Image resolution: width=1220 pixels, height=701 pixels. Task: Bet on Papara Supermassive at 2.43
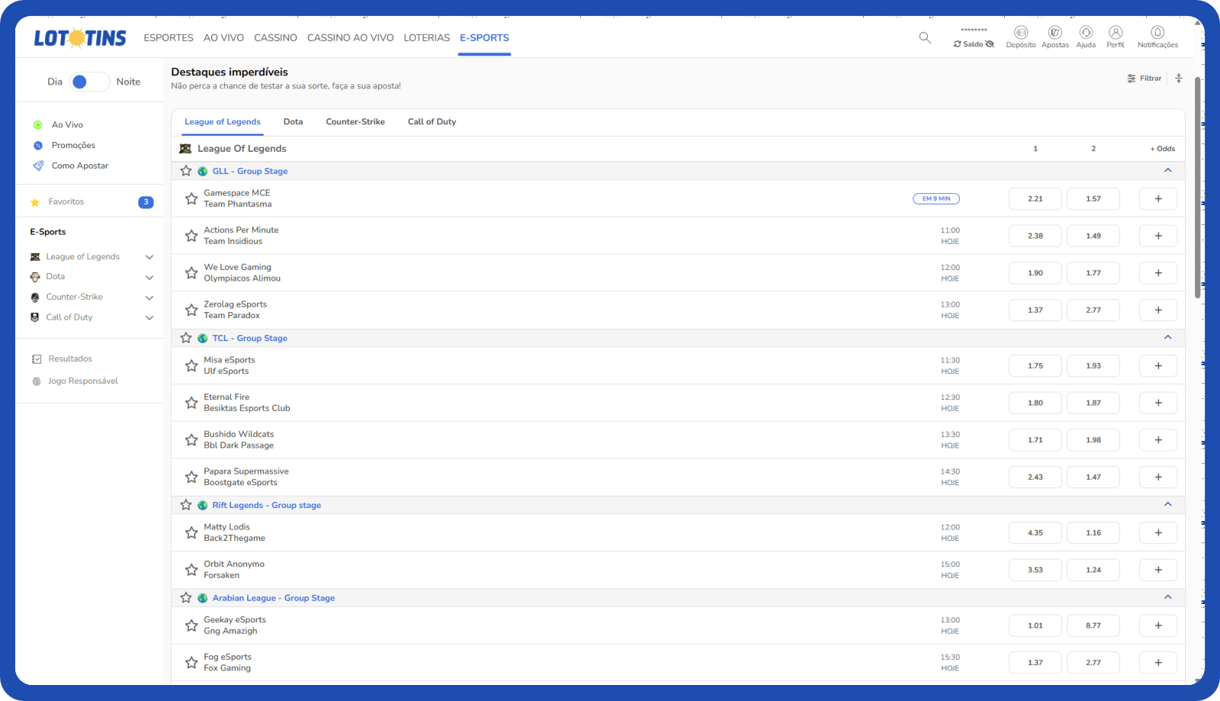1035,477
